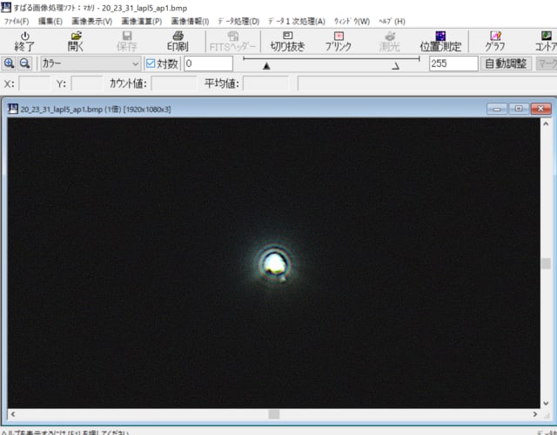This screenshot has width=557, height=435.
Task: Click the minimum level field showing 0
Action: [x=209, y=64]
